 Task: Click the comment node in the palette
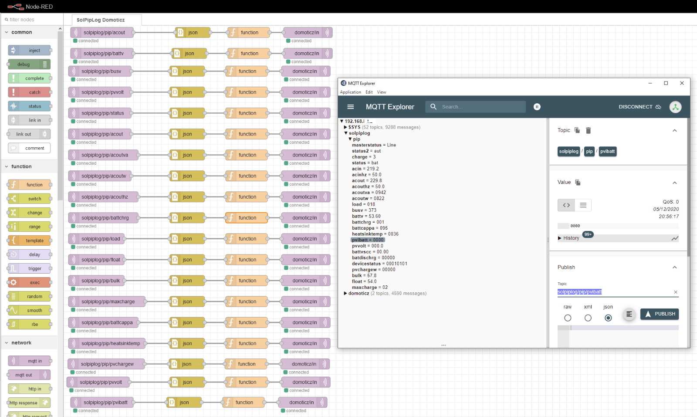(x=29, y=148)
